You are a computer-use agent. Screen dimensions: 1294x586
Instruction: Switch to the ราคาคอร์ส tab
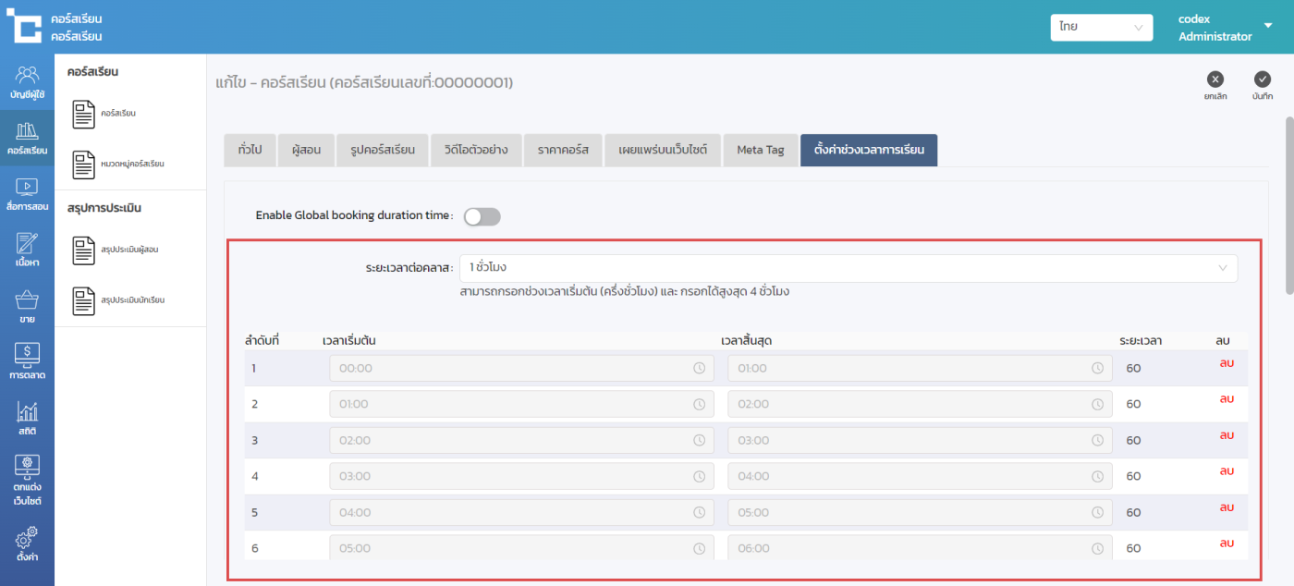click(563, 150)
